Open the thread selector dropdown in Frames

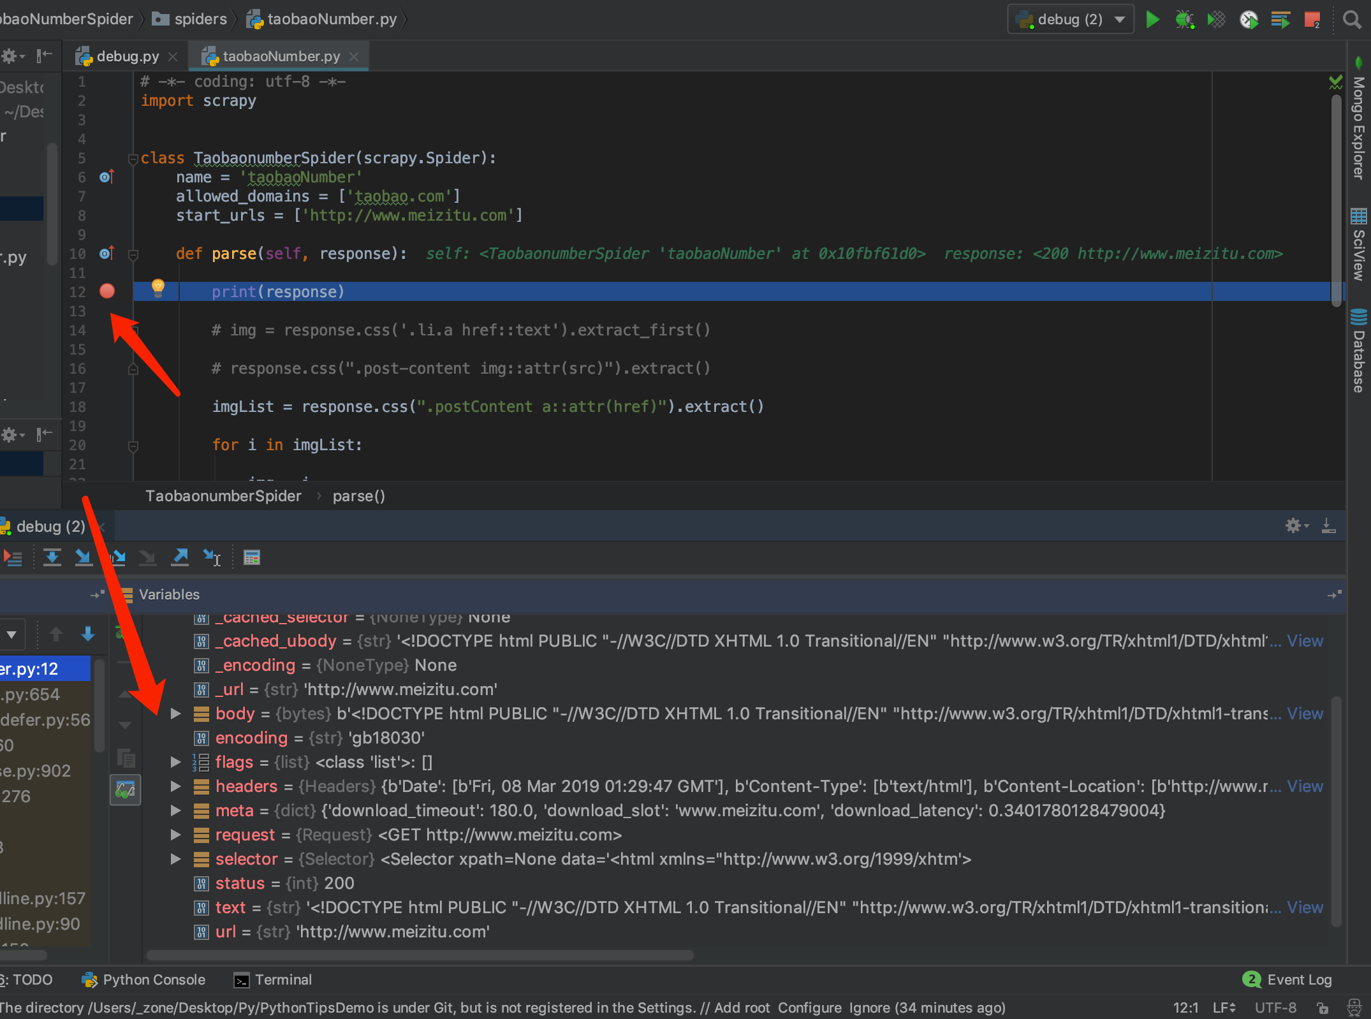tap(12, 634)
